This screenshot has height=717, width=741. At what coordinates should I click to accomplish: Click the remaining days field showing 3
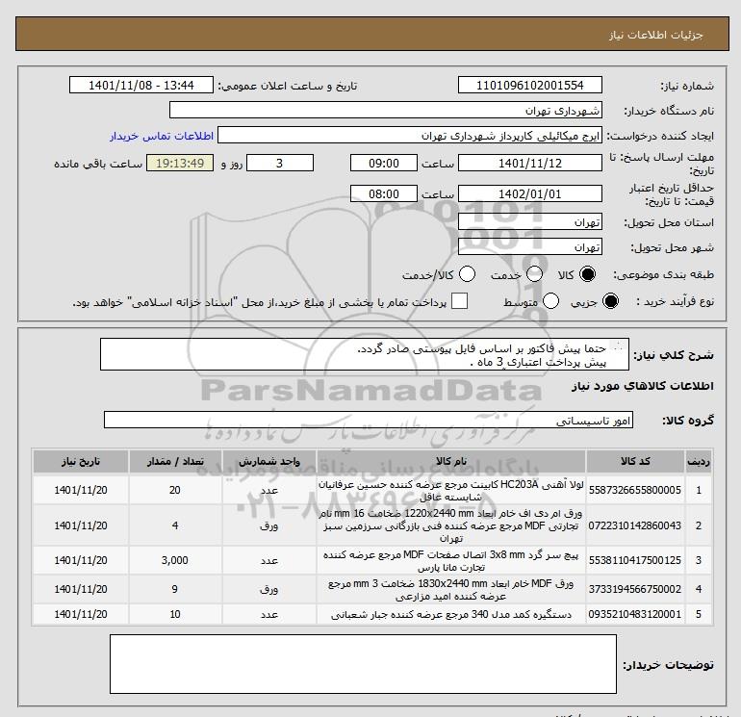pyautogui.click(x=280, y=163)
